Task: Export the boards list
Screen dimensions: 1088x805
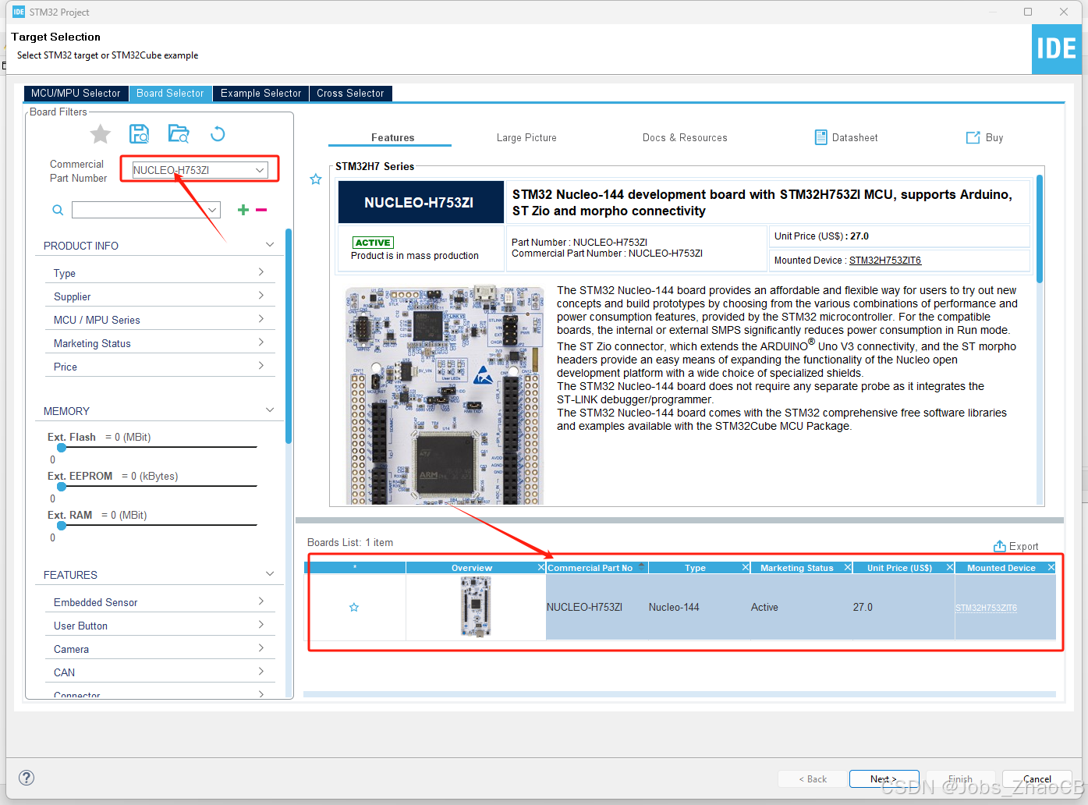Action: click(x=1015, y=546)
